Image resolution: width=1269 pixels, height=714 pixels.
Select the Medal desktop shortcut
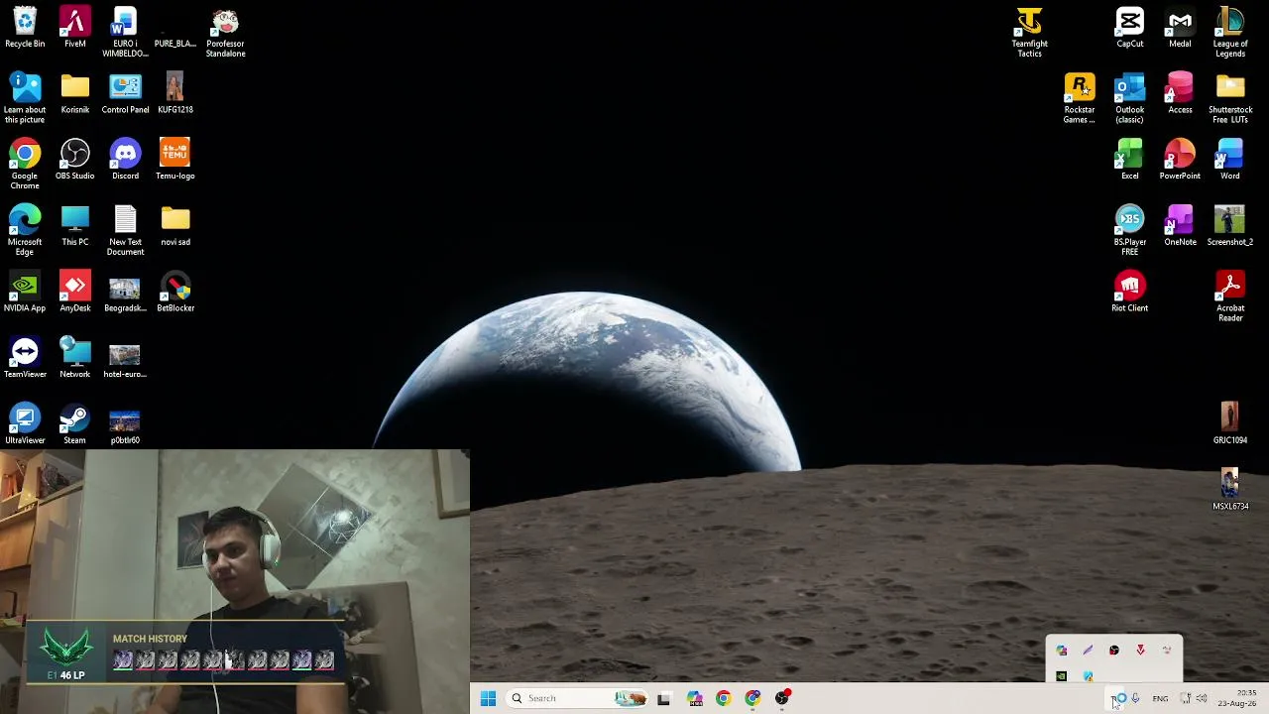coord(1180,29)
